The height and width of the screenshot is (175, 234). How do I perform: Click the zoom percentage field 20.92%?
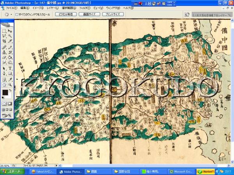point(5,166)
